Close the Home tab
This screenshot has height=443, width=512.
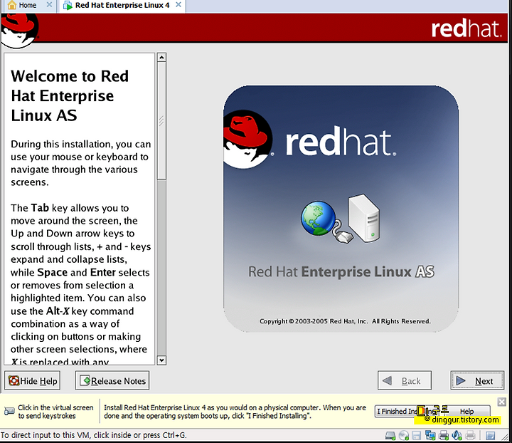[49, 5]
